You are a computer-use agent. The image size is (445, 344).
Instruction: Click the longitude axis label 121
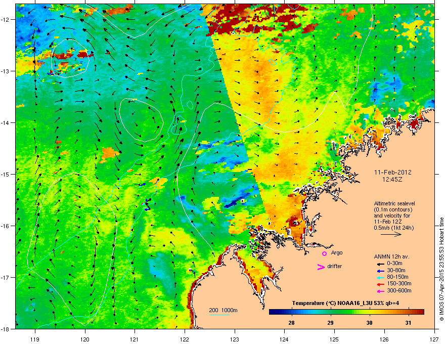click(135, 339)
